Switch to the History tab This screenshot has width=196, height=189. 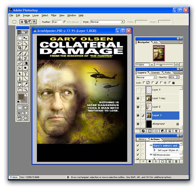click(x=142, y=139)
